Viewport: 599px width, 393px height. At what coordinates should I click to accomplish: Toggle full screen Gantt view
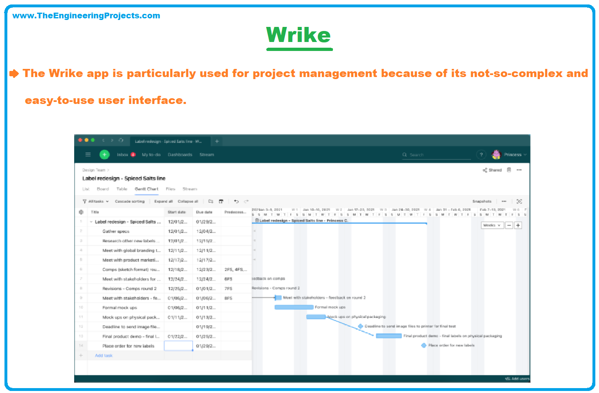tap(519, 201)
